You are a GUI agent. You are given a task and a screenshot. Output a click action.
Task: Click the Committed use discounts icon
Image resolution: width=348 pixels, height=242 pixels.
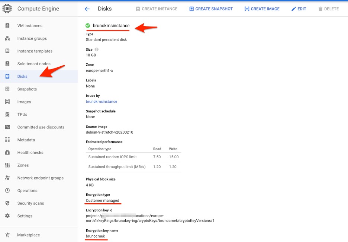coord(7,127)
